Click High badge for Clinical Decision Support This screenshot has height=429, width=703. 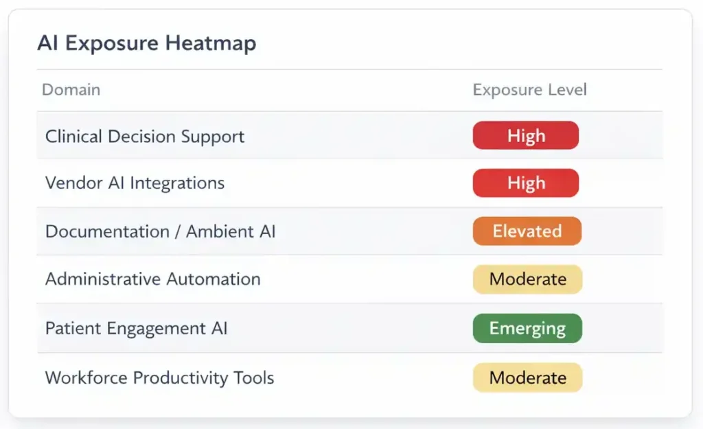[x=526, y=136]
